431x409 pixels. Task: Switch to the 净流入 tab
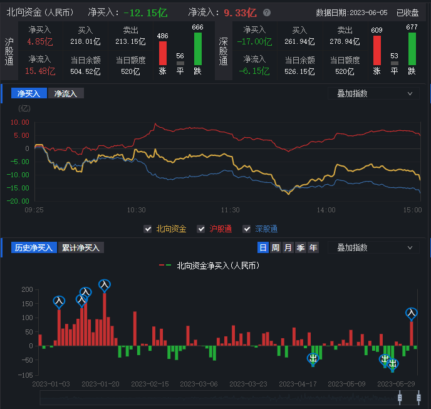66,93
